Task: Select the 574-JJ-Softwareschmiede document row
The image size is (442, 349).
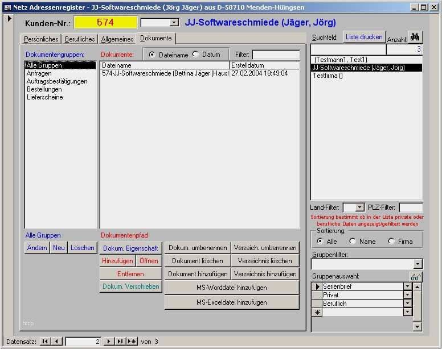Action: tap(199, 73)
